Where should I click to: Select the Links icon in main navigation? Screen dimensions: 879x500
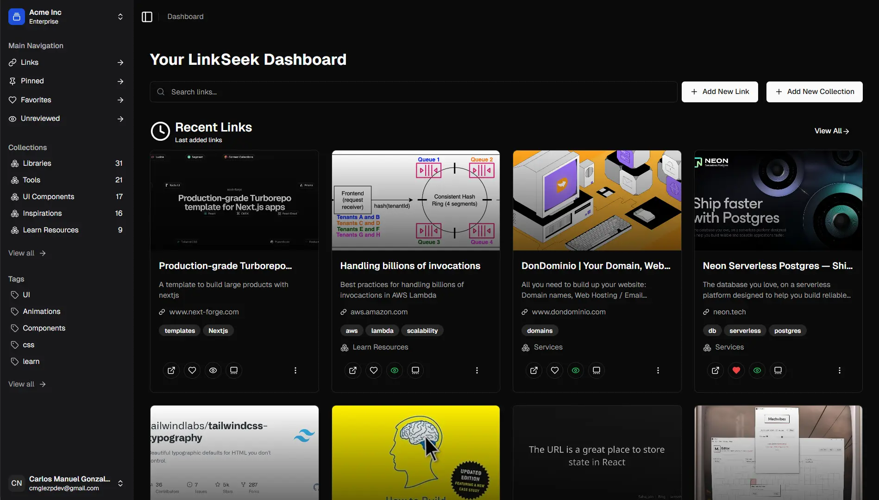(x=13, y=62)
